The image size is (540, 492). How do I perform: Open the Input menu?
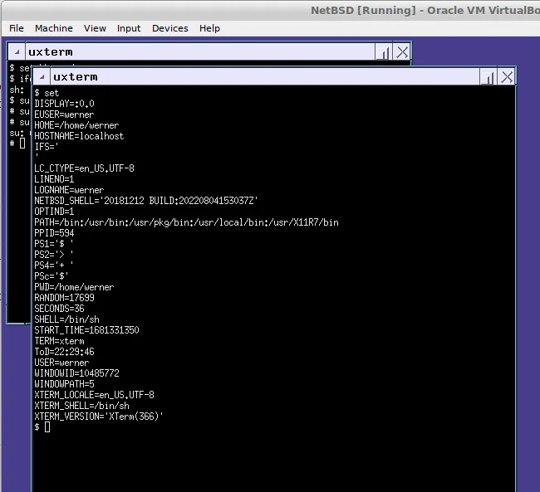pos(129,28)
